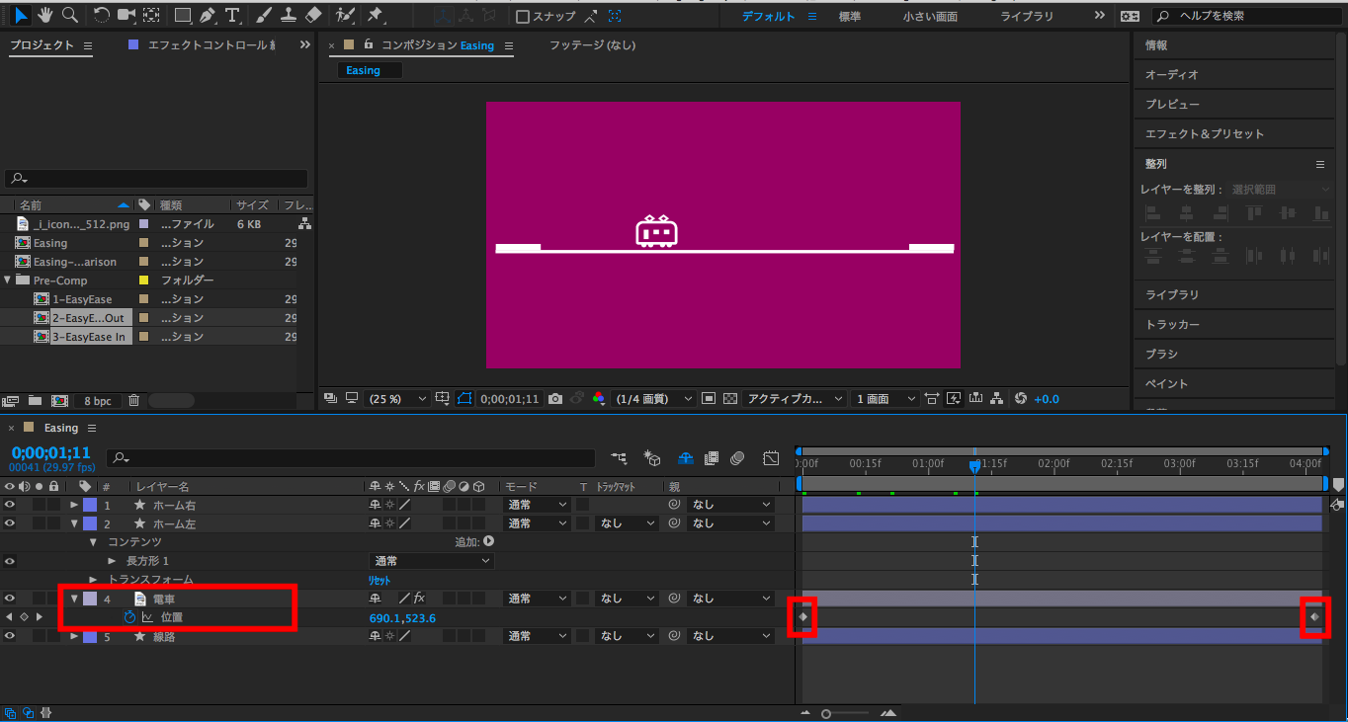Collapse the 電車 layer properties
Viewport: 1348px width, 722px height.
tap(74, 599)
